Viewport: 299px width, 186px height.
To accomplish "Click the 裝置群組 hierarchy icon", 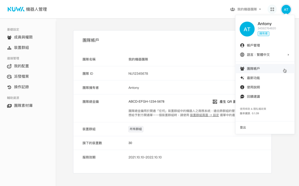I will (9, 48).
